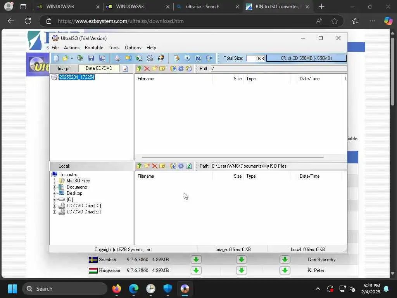
Task: Click the Open file folder icon
Action: 65,58
